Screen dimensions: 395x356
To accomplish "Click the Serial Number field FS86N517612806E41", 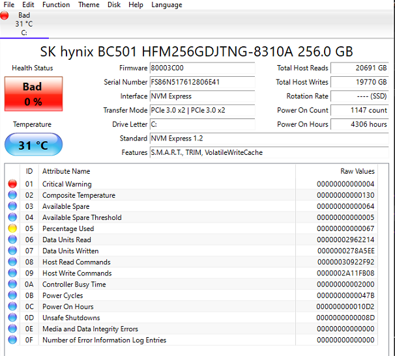I will pyautogui.click(x=202, y=82).
